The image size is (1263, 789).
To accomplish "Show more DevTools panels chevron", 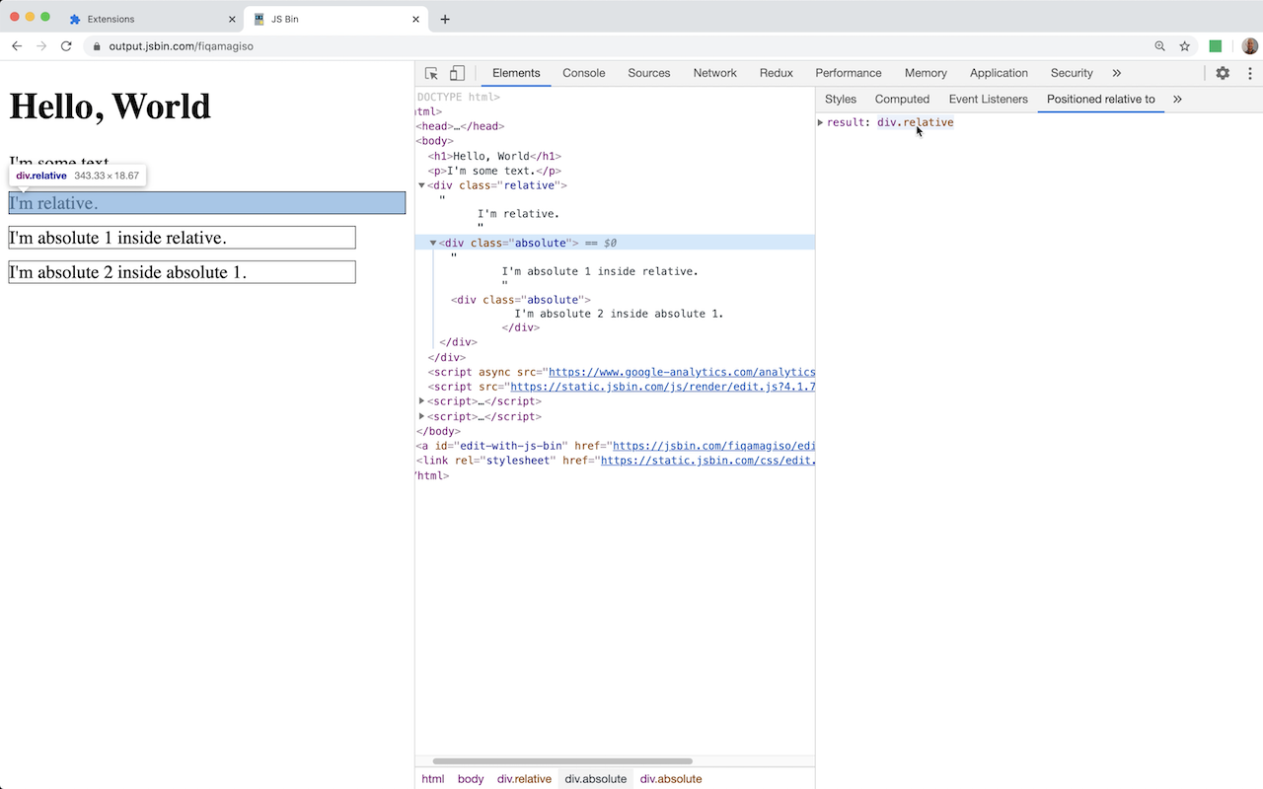I will tap(1117, 73).
